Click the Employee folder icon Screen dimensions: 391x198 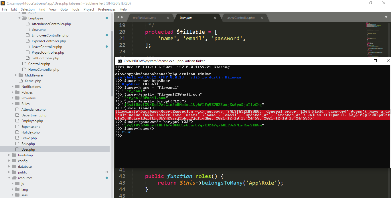(24, 18)
